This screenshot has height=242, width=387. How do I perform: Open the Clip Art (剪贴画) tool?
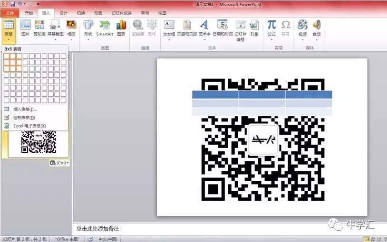click(x=39, y=28)
